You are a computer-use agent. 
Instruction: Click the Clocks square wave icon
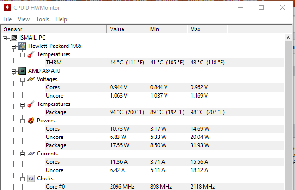pos(31,178)
